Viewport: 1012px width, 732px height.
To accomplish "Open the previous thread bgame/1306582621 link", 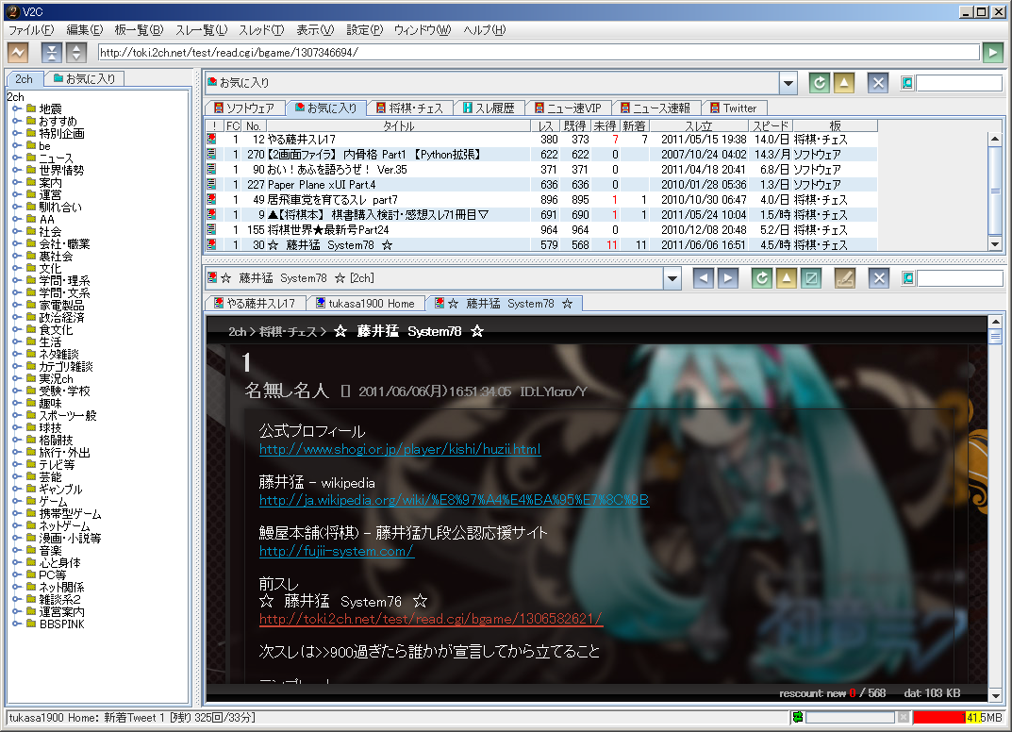I will pyautogui.click(x=431, y=619).
